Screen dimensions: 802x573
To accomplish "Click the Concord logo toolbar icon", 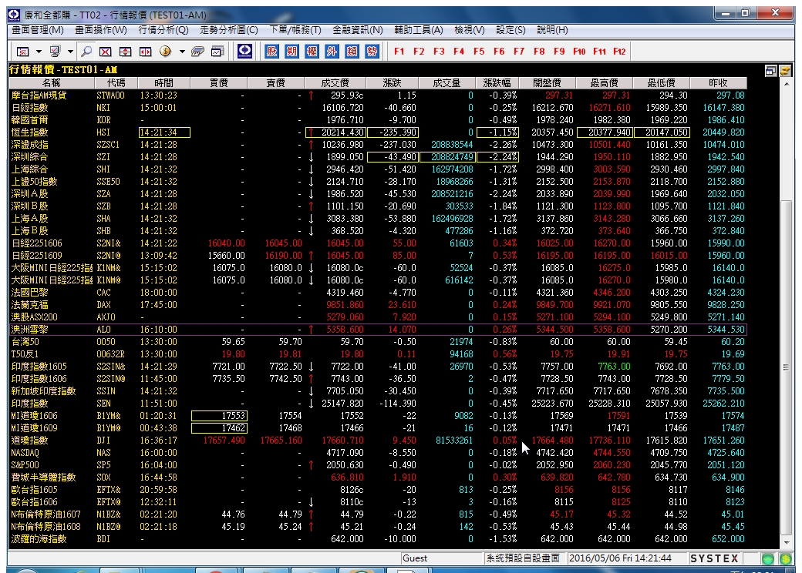I will click(x=245, y=51).
